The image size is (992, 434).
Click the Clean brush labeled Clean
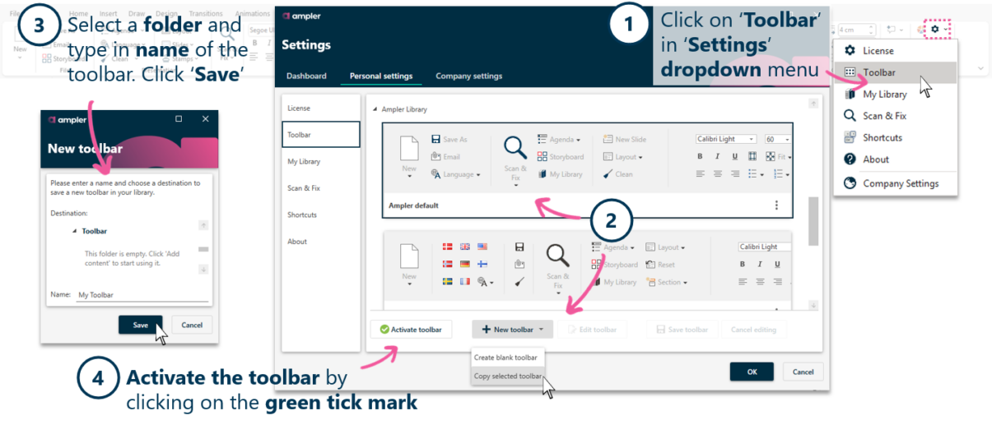click(x=608, y=174)
